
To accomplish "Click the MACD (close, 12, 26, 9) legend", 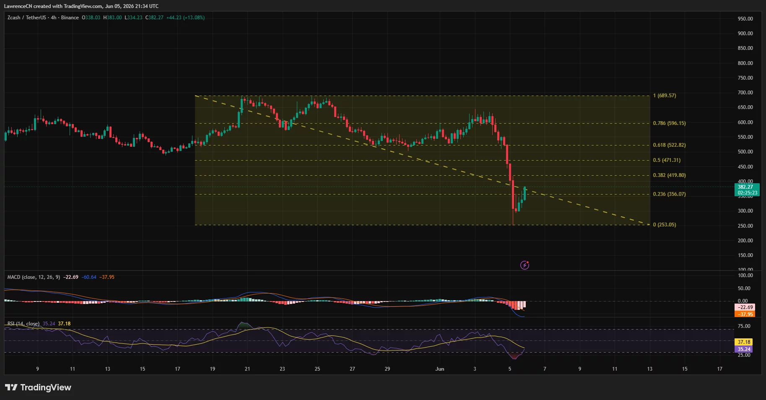I will pos(34,277).
